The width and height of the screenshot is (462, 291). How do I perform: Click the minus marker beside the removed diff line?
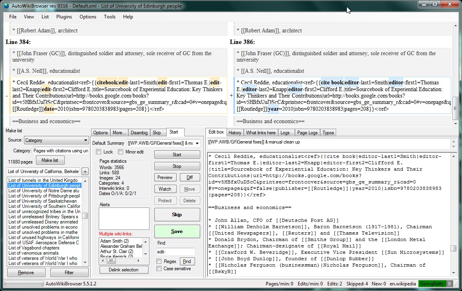tap(7, 96)
